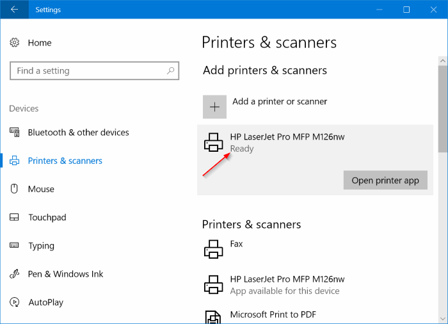448x324 pixels.
Task: Click the vertical scrollbar thumb
Action: (443, 109)
